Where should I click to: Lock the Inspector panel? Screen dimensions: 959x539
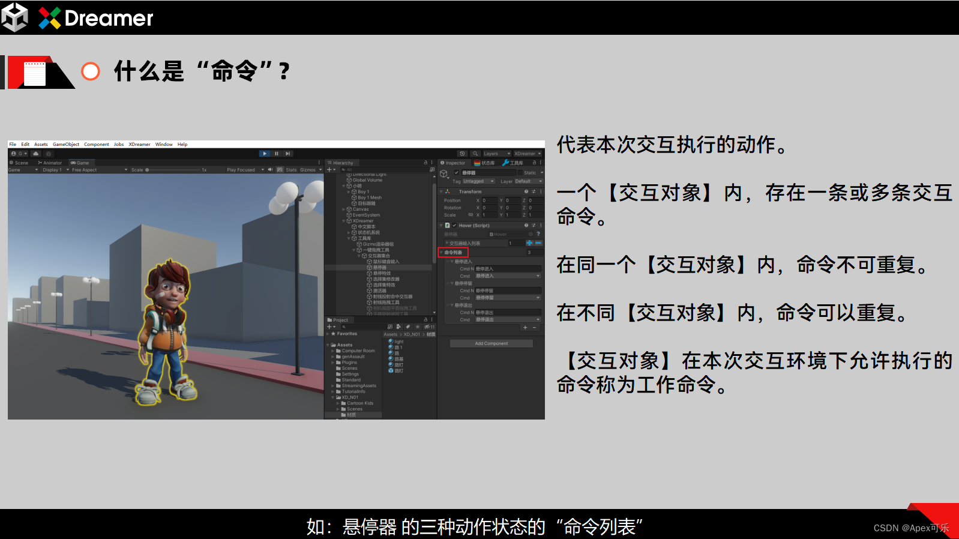coord(535,163)
